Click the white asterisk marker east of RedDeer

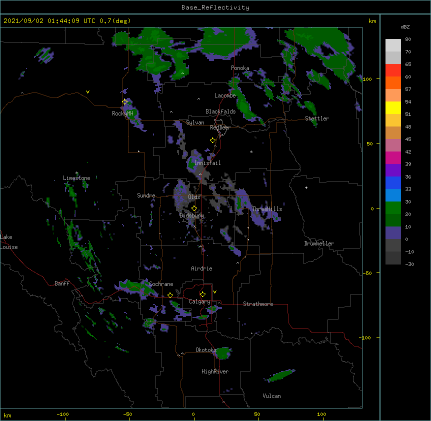251,151
